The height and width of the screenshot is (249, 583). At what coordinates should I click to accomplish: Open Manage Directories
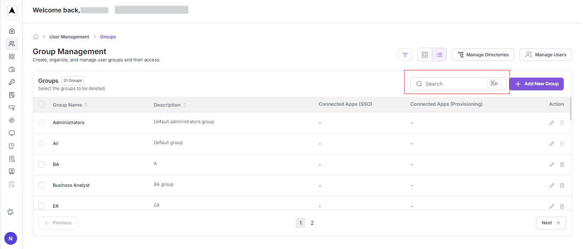tap(483, 55)
